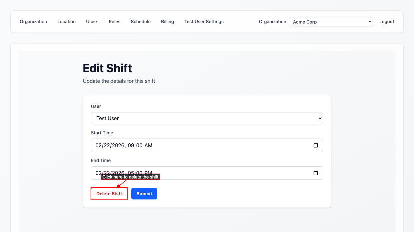Submit the edited shift details
The height and width of the screenshot is (232, 414).
(x=144, y=194)
